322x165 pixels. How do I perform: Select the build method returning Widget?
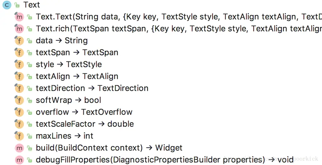109,148
